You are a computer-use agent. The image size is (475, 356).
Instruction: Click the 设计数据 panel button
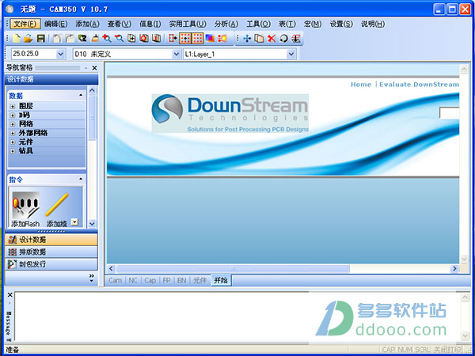click(51, 240)
